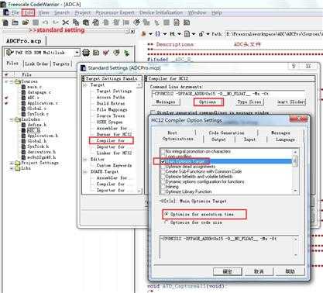This screenshot has height=293, width=323.
Task: Expand the Libs folder node
Action: [x=12, y=168]
